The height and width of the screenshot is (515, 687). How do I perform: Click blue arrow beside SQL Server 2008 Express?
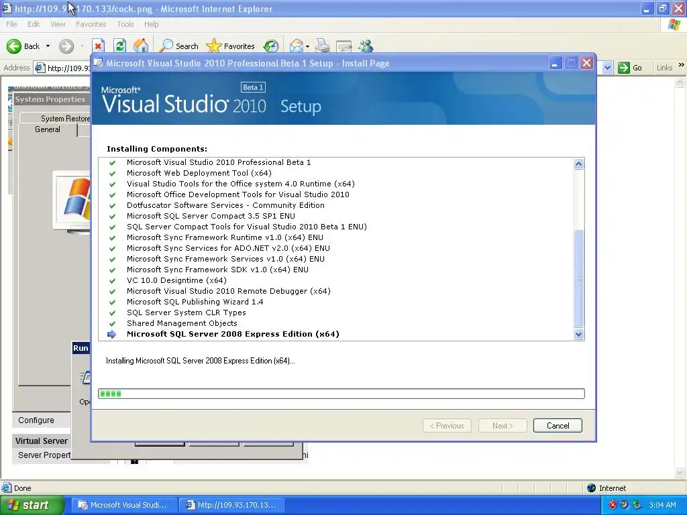(112, 334)
